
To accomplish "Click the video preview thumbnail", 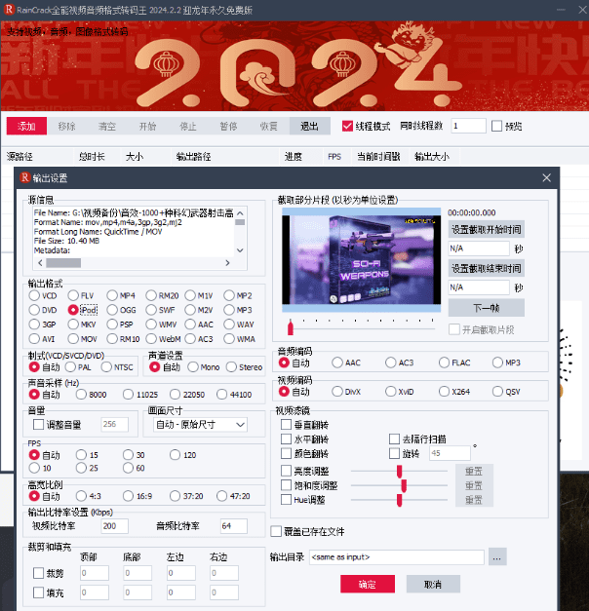I will [361, 259].
